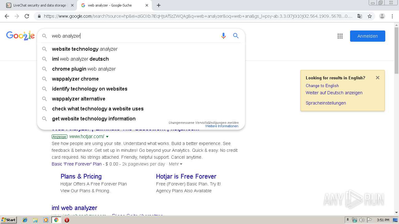Open translate page icon in address bar
The image size is (399, 224).
360,16
